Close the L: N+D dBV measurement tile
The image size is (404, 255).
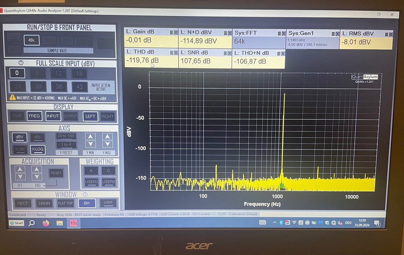[230, 33]
